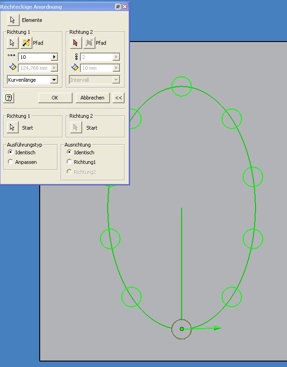Screen dimensions: 287x367
Task: Click Richtung 1 spacing distance icon
Action: tap(13, 67)
